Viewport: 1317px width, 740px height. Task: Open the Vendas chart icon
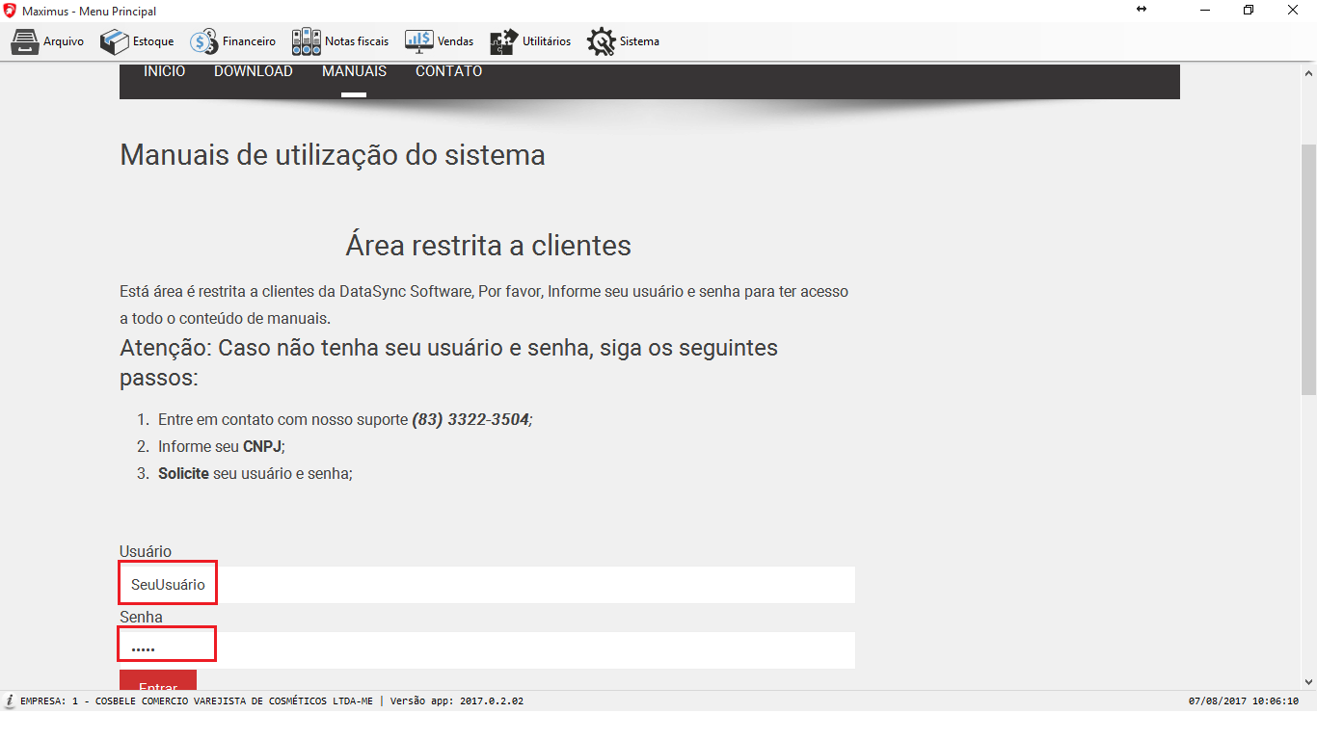coord(418,41)
